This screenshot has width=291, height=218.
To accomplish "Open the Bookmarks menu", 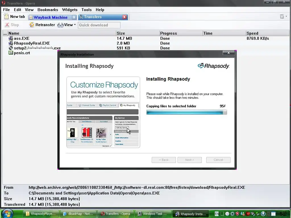I will pyautogui.click(x=48, y=10).
